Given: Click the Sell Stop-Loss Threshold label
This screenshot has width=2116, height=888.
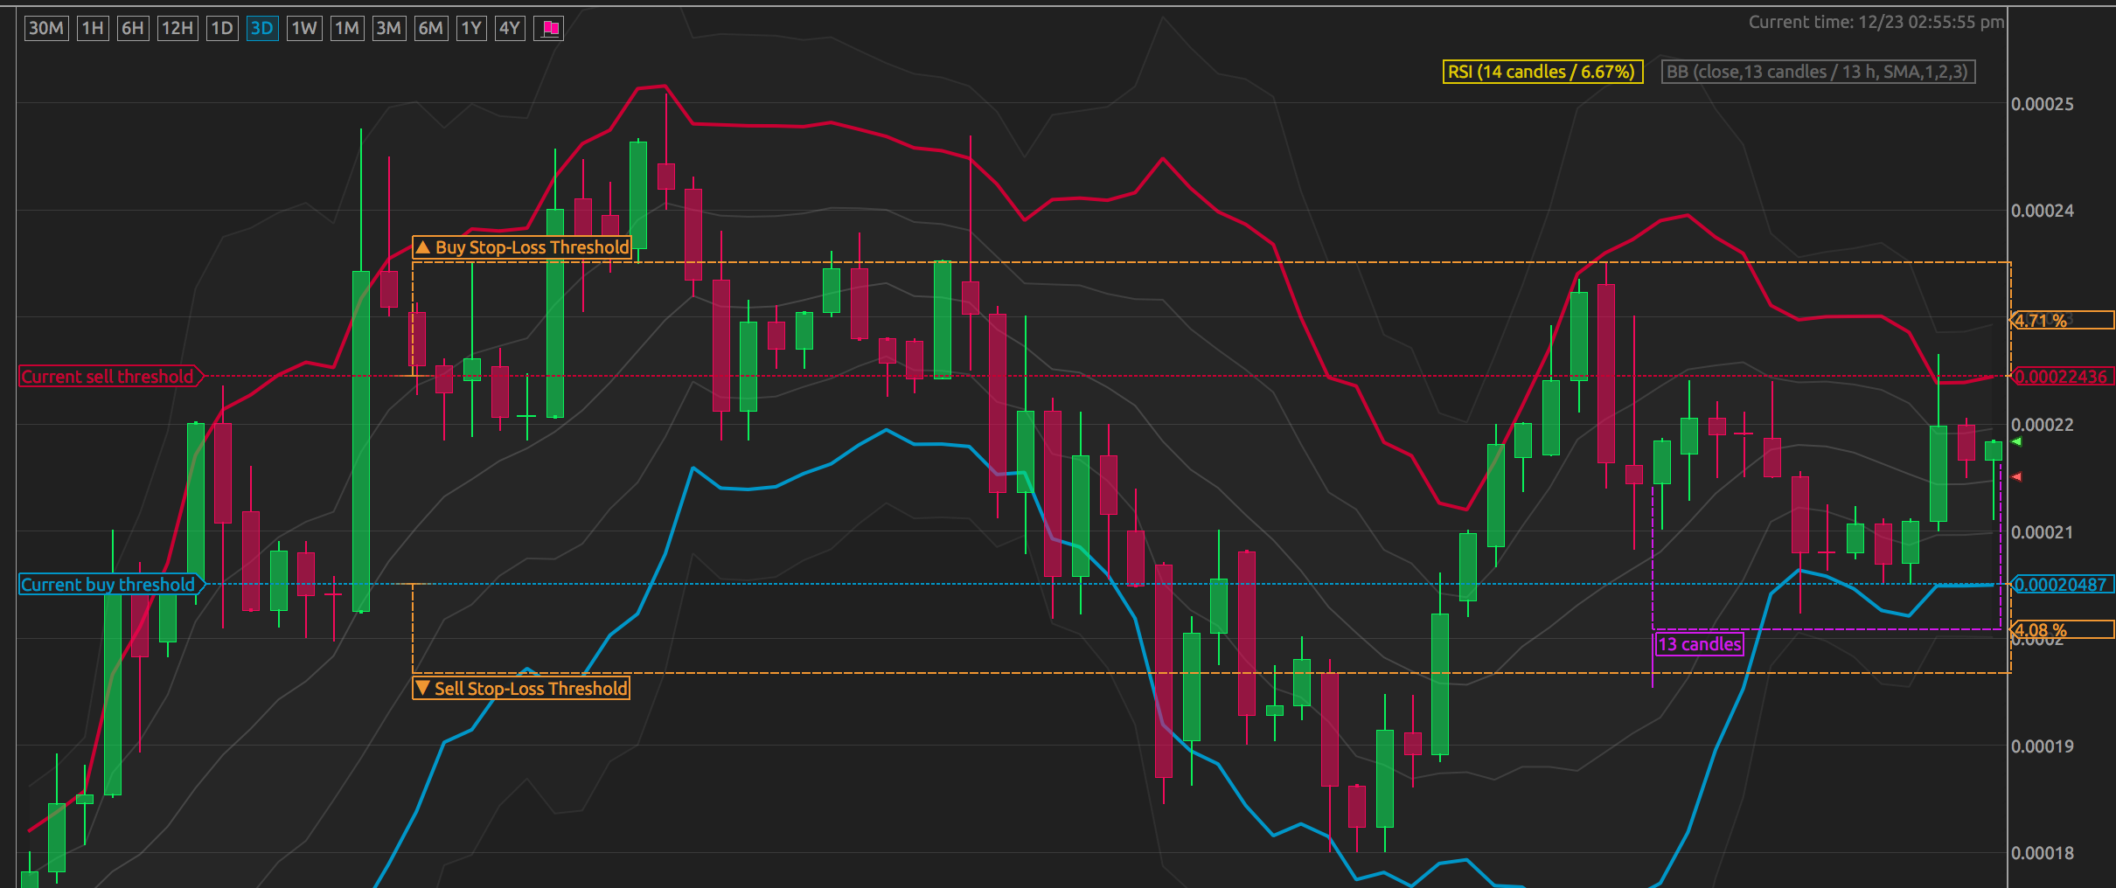Looking at the screenshot, I should coord(521,689).
